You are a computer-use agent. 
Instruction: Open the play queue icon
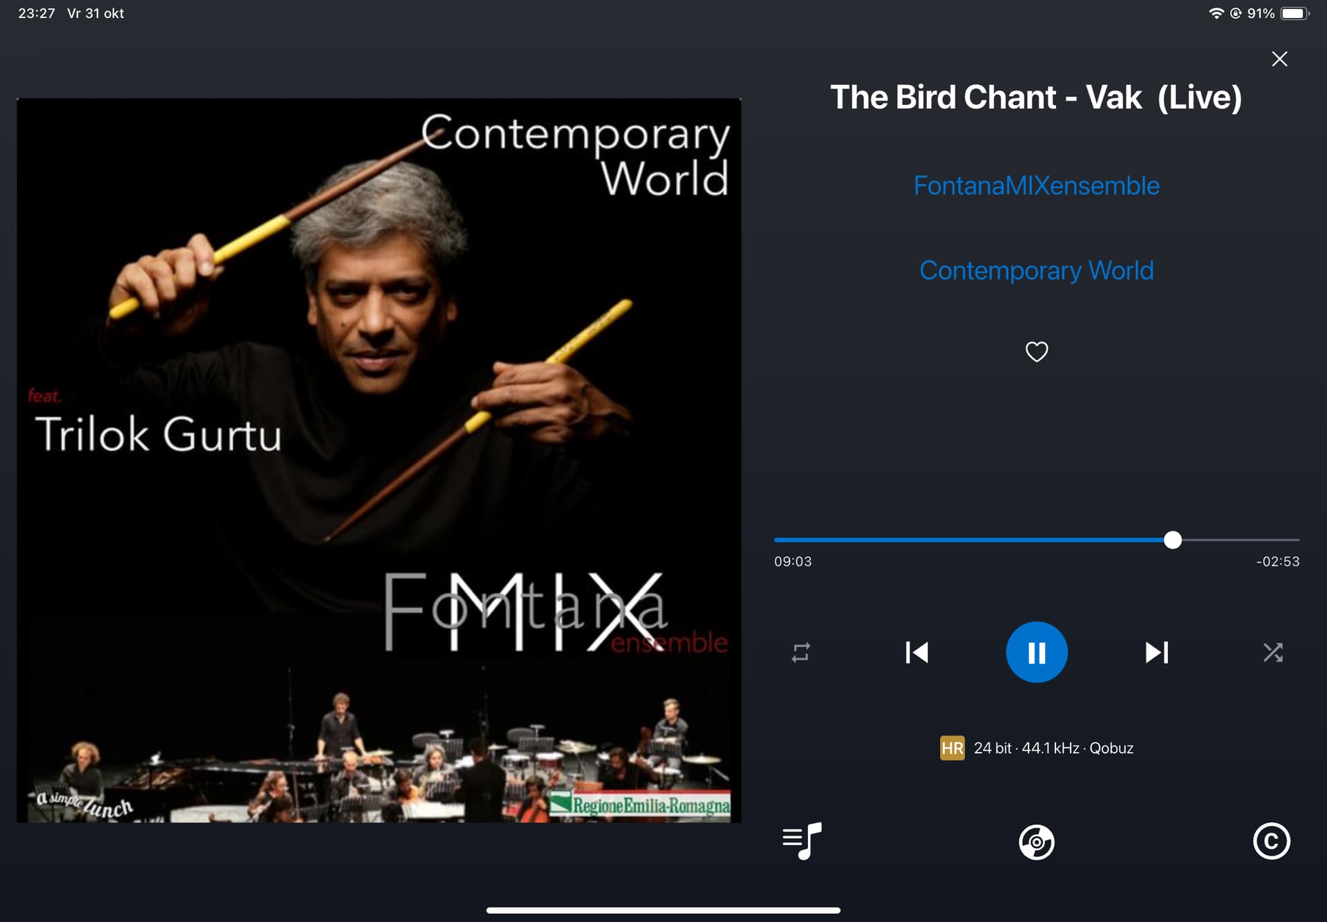pyautogui.click(x=802, y=840)
